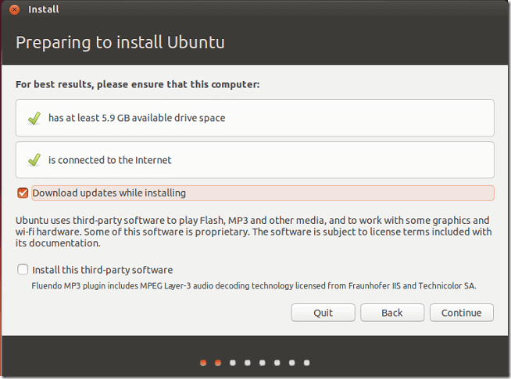
Task: Quit the Ubuntu installer
Action: 323,313
